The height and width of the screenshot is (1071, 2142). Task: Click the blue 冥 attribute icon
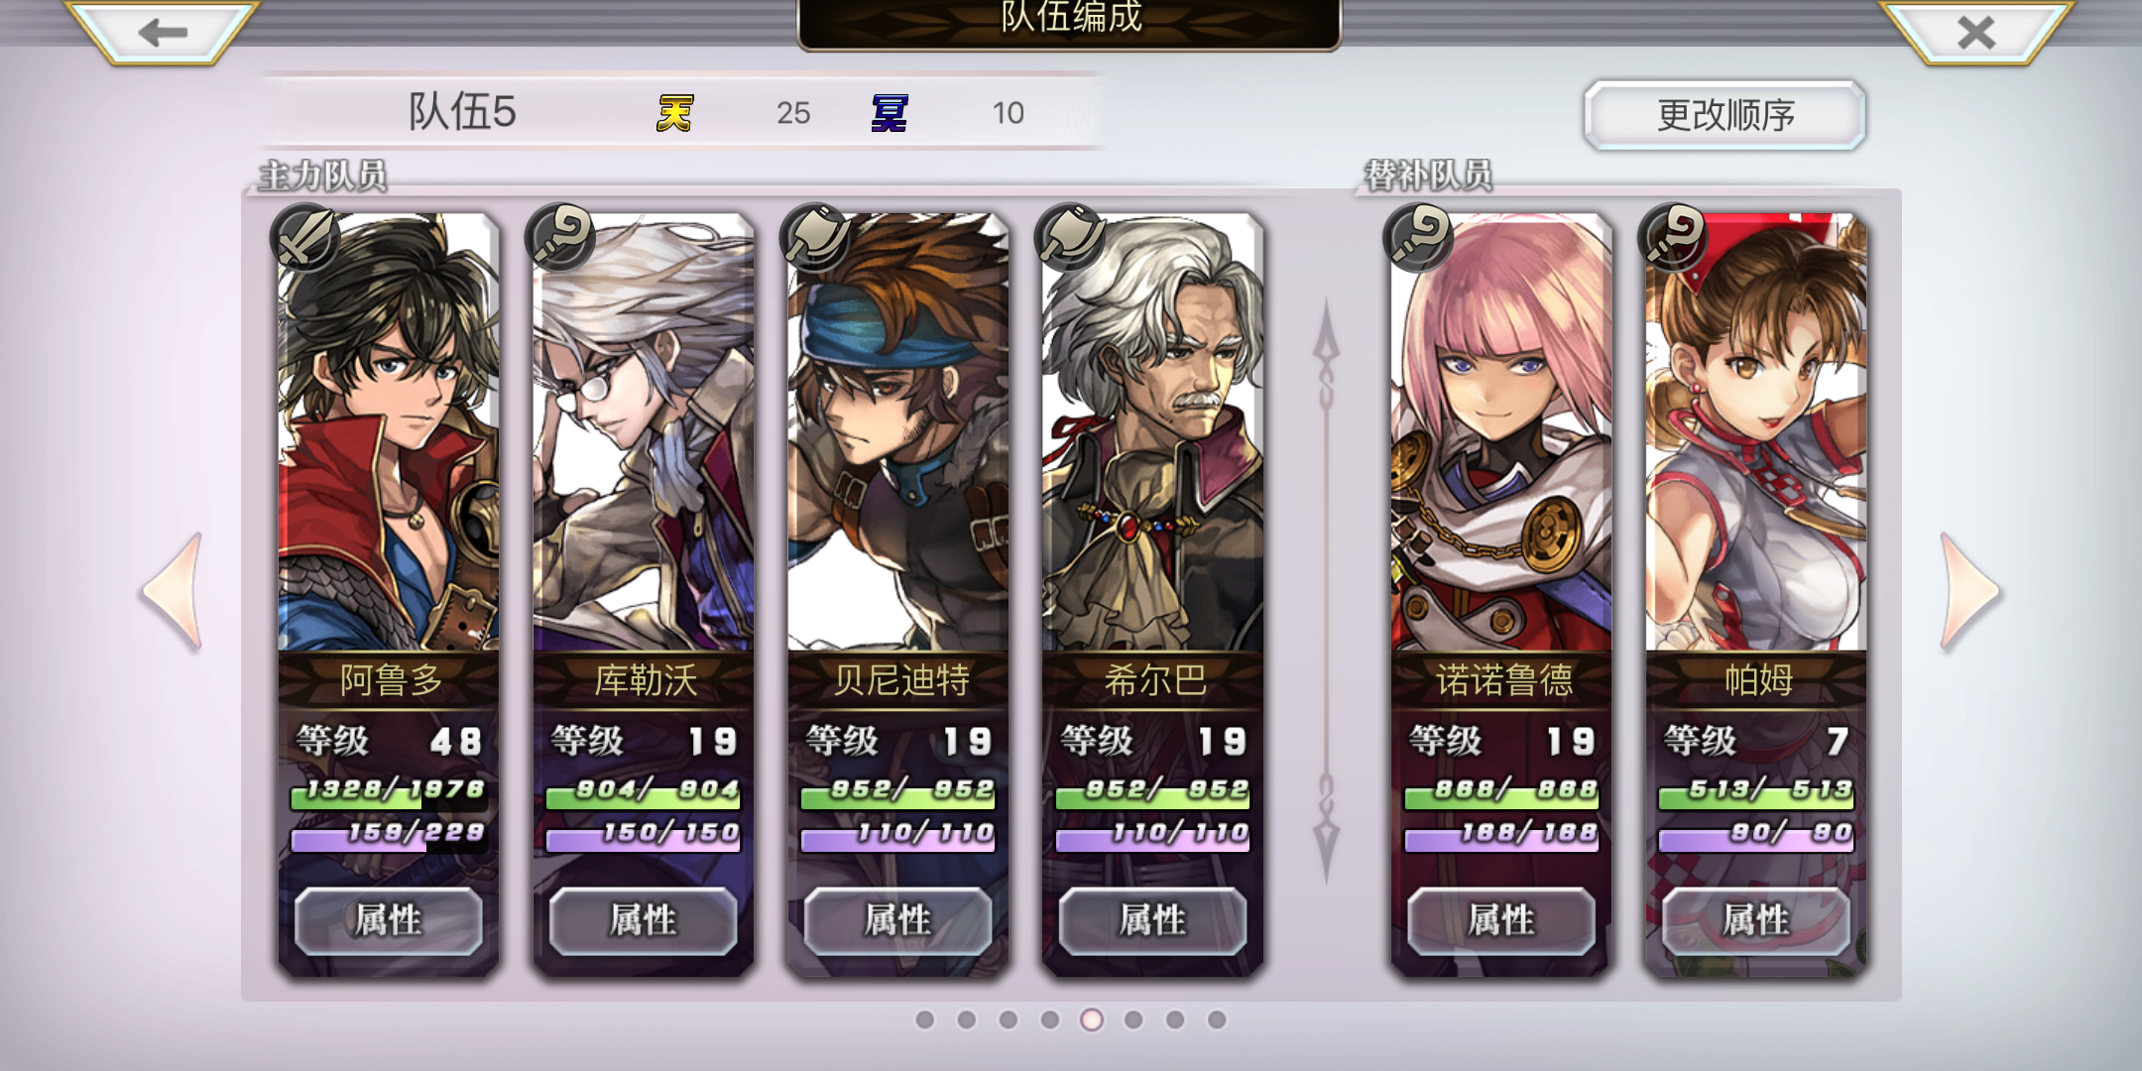click(890, 112)
